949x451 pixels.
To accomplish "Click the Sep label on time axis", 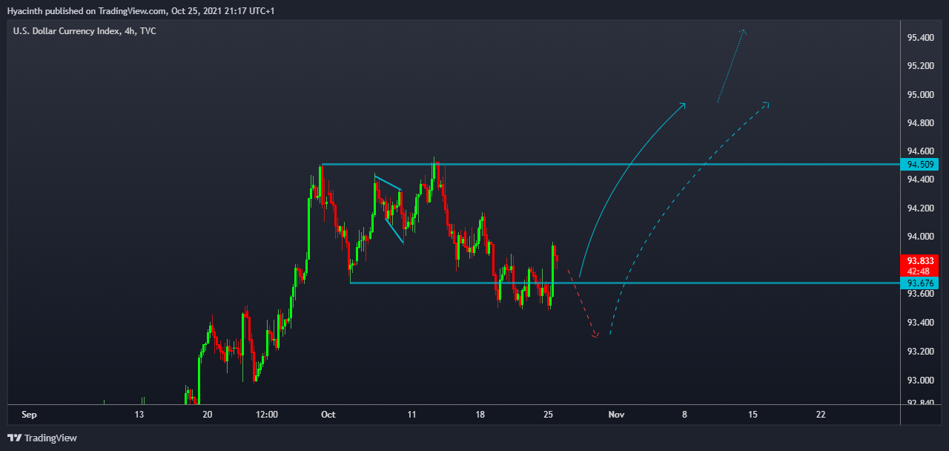I will [29, 415].
